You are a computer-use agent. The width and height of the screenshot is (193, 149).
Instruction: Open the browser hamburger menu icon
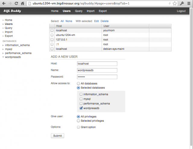(x=189, y=3)
